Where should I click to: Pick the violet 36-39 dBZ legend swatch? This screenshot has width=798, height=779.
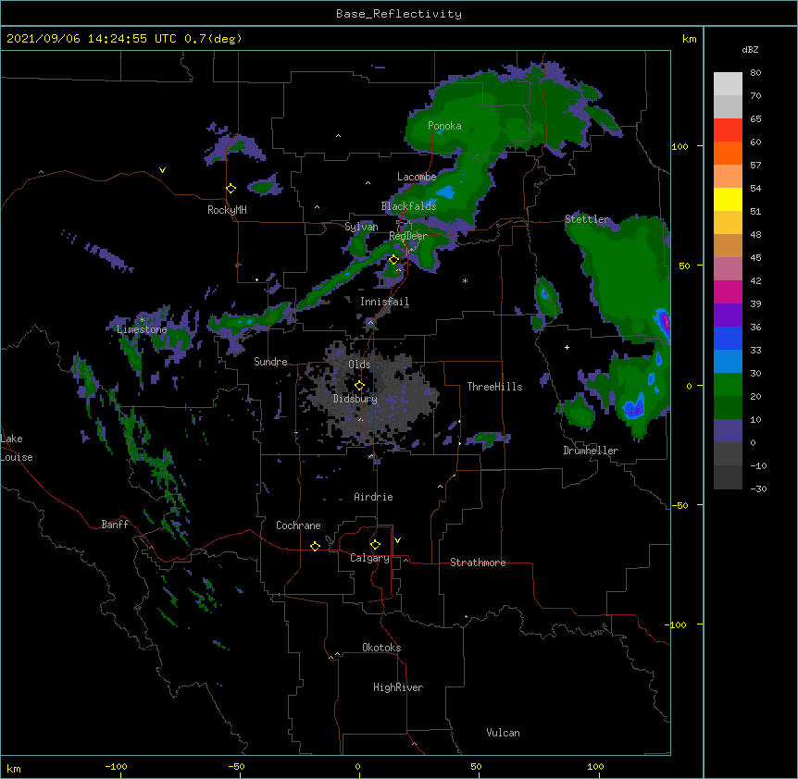[728, 315]
